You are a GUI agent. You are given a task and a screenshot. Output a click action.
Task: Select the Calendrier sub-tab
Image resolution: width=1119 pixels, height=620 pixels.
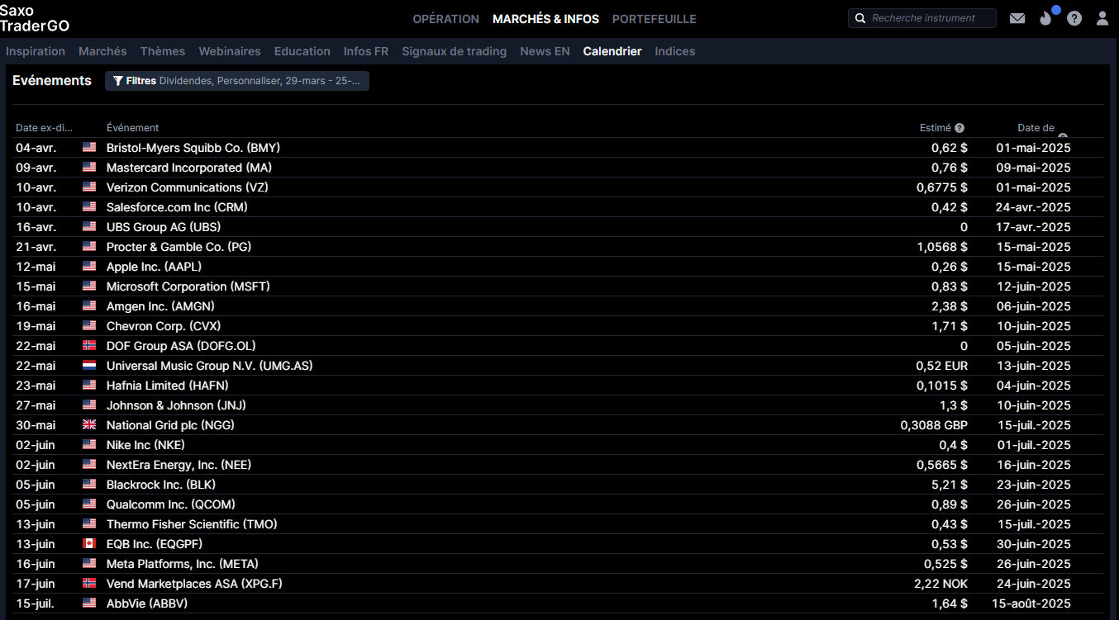tap(612, 51)
